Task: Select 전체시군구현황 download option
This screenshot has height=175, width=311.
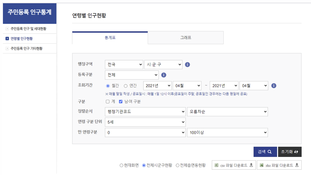Action: pos(144,165)
